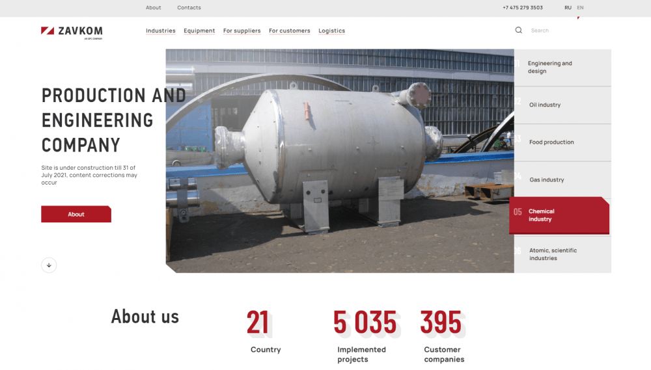Select Gas industry slide tab

[562, 179]
